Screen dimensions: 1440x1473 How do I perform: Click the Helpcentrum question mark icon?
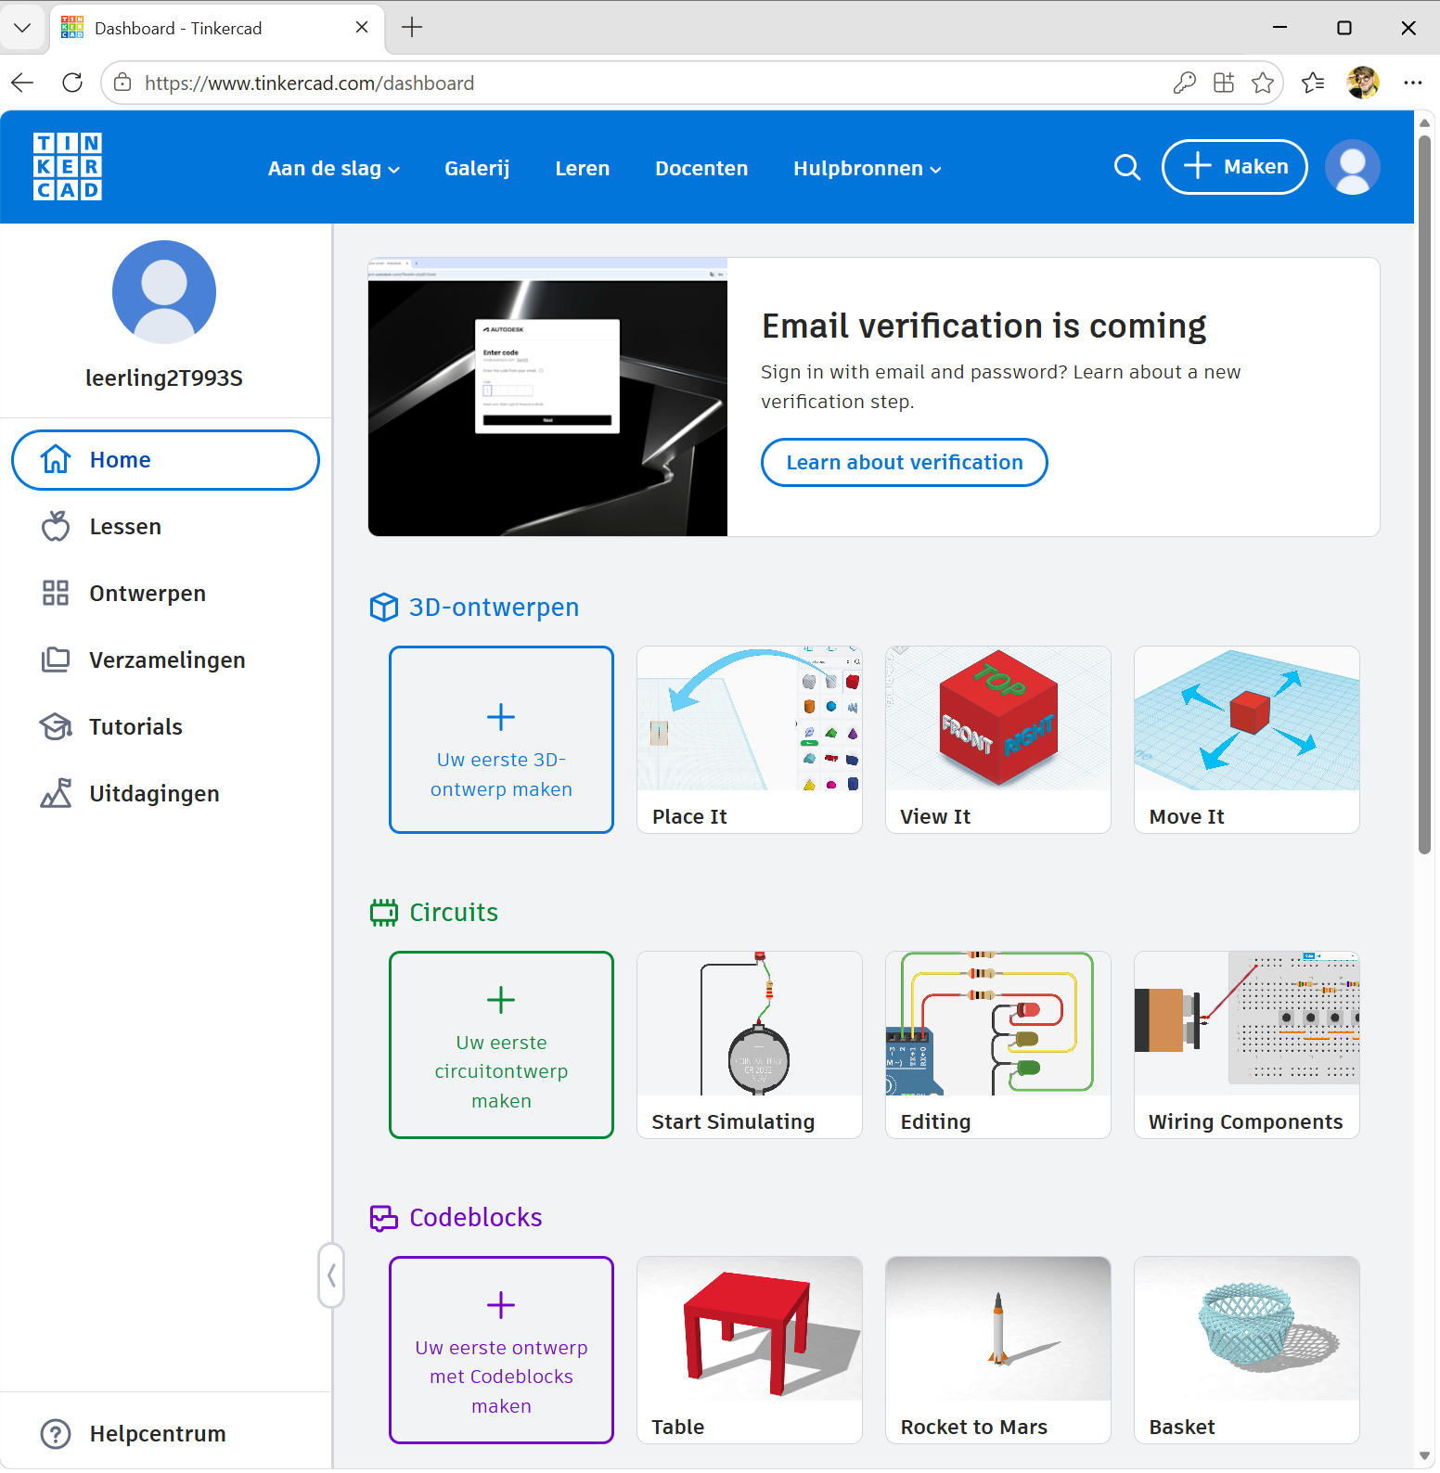coord(56,1433)
